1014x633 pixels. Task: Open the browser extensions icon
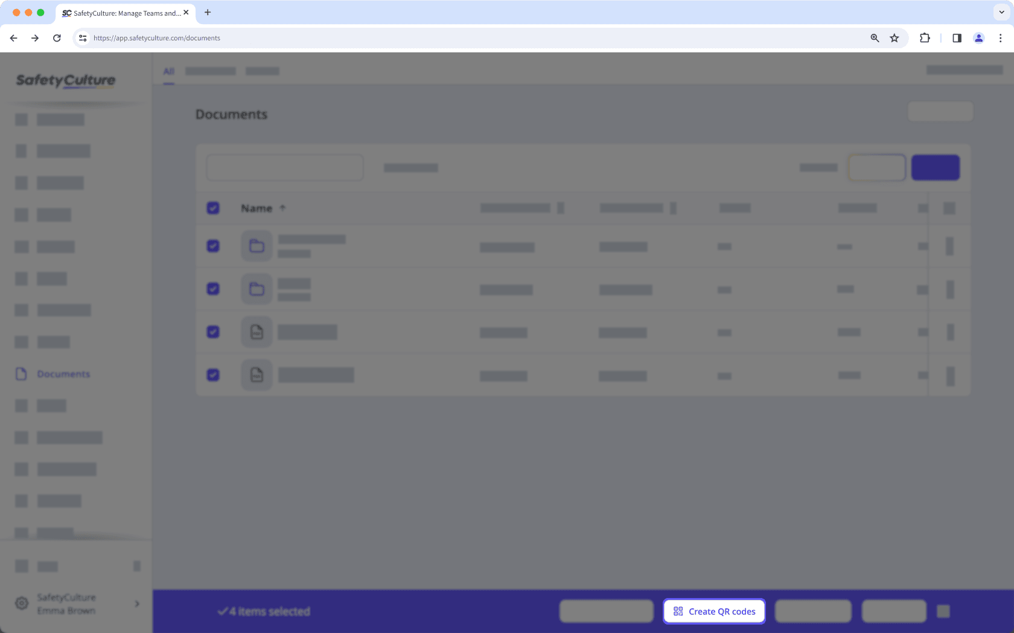click(924, 37)
